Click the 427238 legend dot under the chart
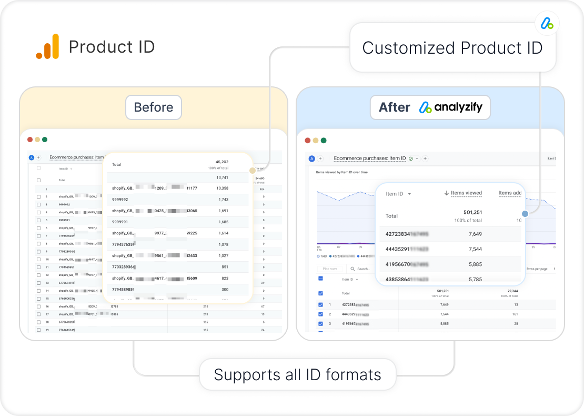584x416 pixels. (330, 256)
